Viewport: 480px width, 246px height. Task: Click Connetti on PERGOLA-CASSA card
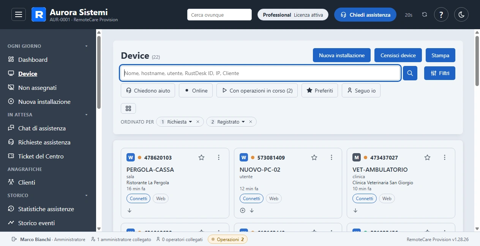138,198
